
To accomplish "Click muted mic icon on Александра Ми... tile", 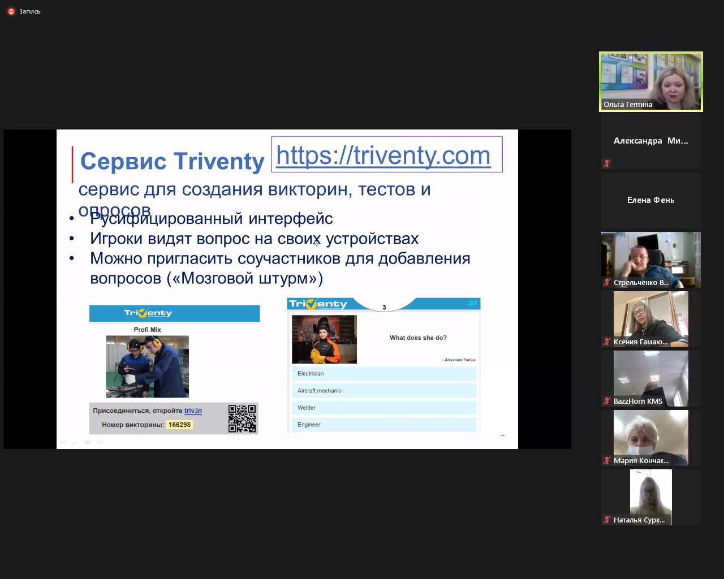I will tap(607, 163).
